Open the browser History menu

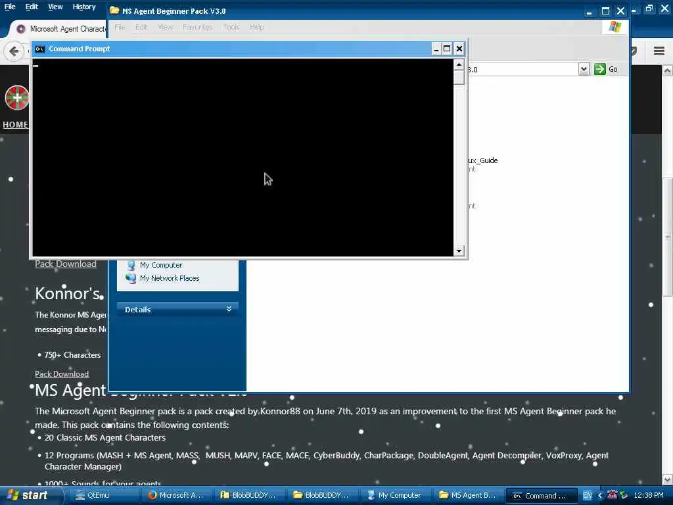(x=84, y=7)
